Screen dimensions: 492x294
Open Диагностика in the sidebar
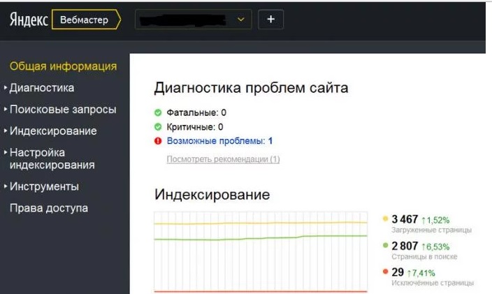click(x=42, y=88)
